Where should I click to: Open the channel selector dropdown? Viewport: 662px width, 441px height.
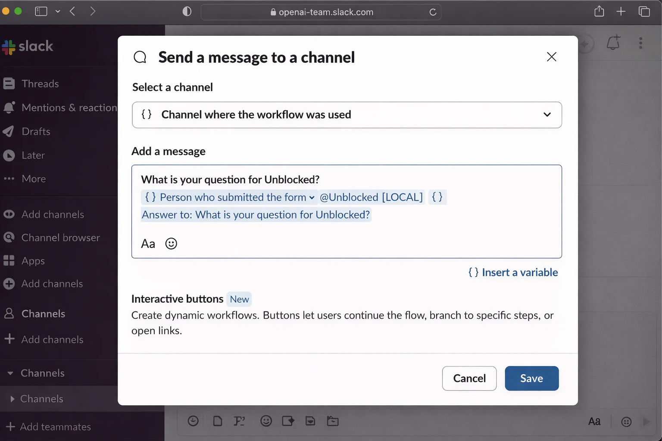(x=547, y=115)
